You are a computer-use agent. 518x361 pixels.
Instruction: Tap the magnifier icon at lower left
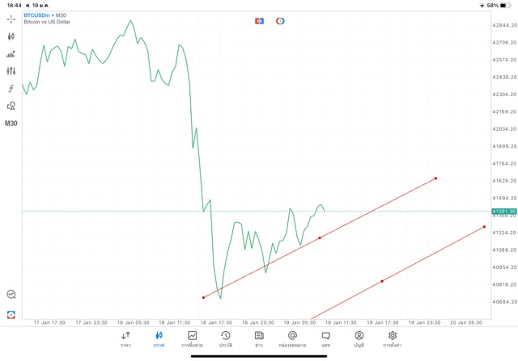click(x=11, y=295)
